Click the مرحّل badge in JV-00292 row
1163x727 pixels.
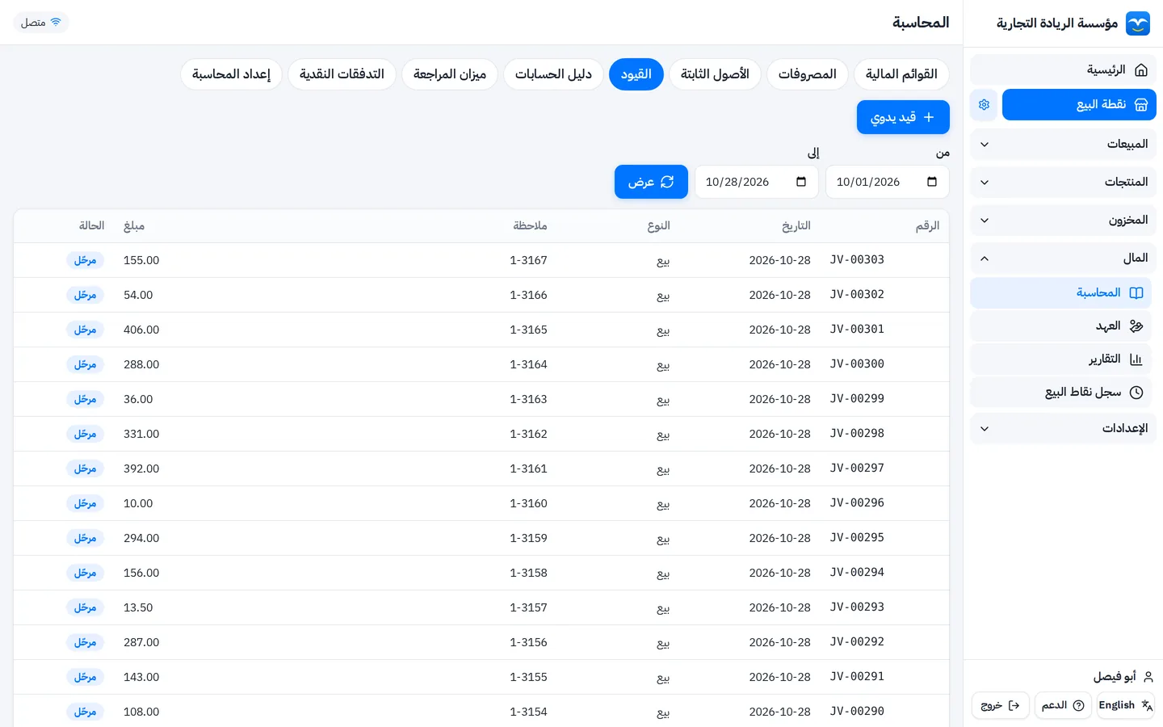coord(85,642)
